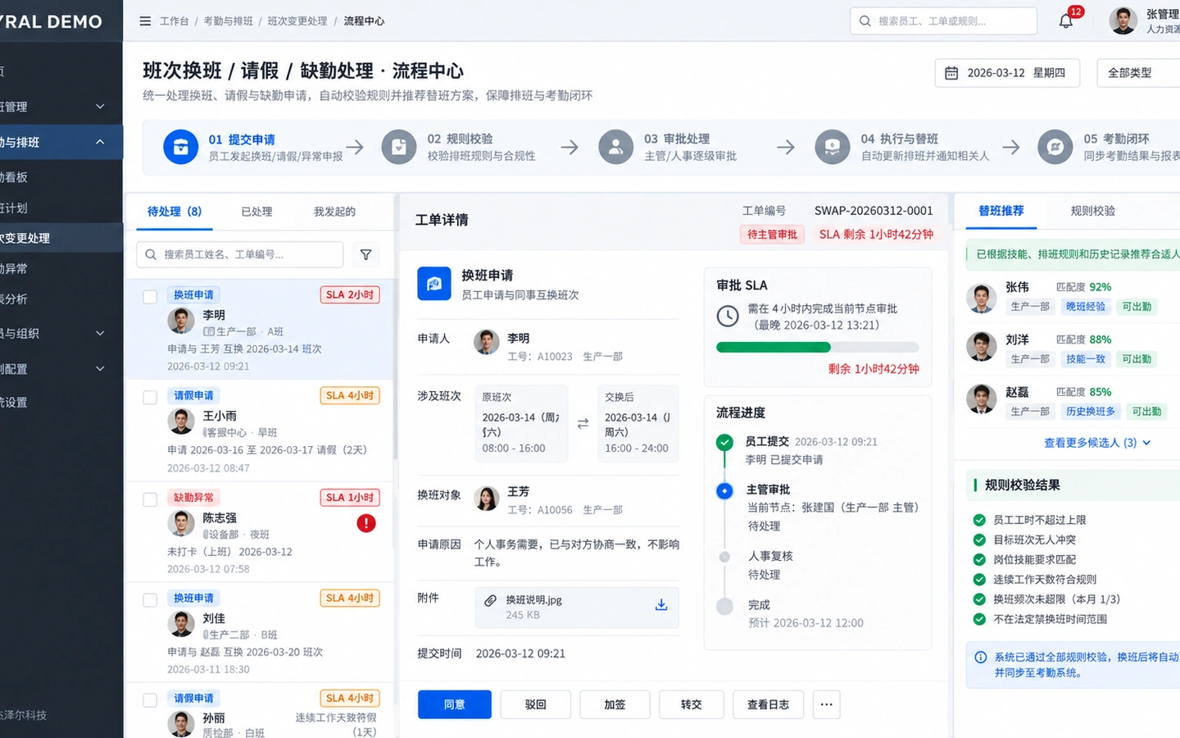Screen dimensions: 1180x738
Task: Click the SLA clock icon
Action: click(728, 316)
